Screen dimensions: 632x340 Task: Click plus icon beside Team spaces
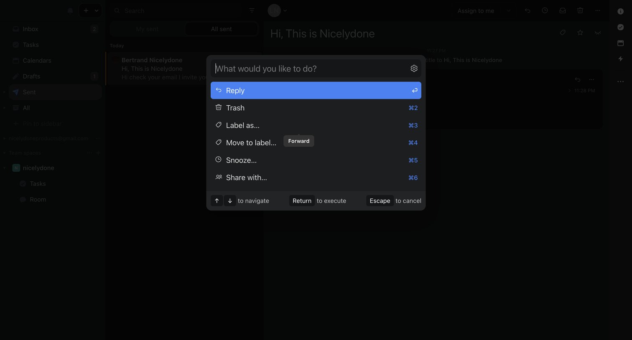[98, 153]
